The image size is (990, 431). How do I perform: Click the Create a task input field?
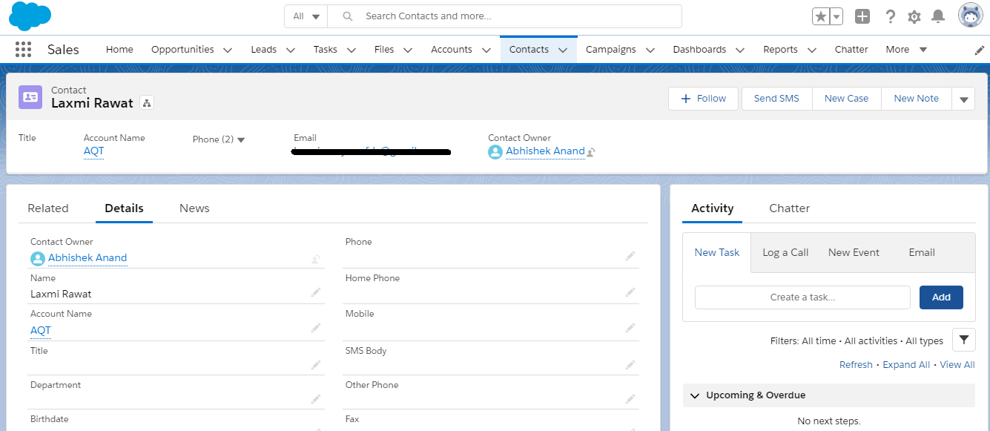click(x=802, y=297)
